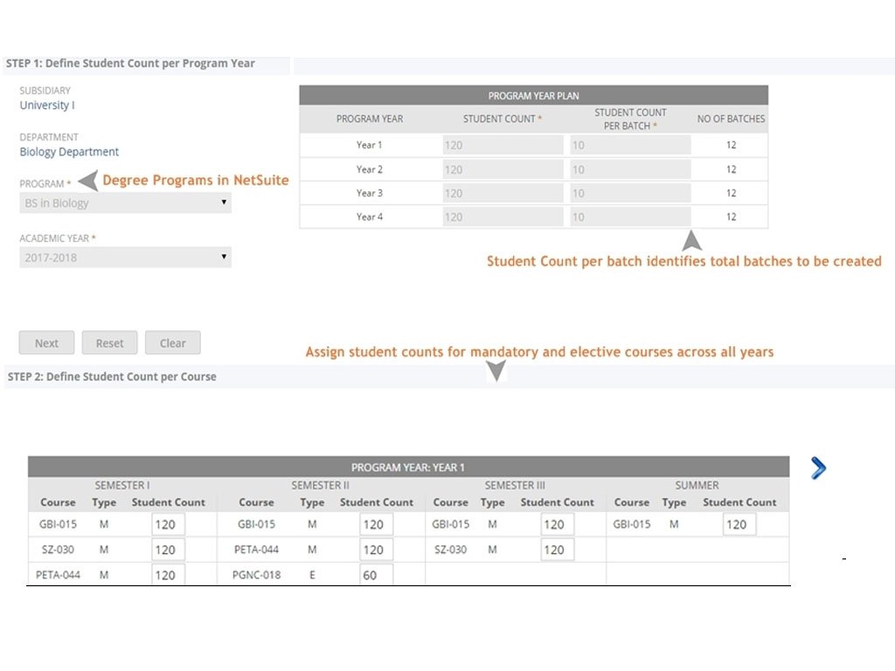
Task: Edit Semester III GBI-015 student count
Action: [557, 524]
